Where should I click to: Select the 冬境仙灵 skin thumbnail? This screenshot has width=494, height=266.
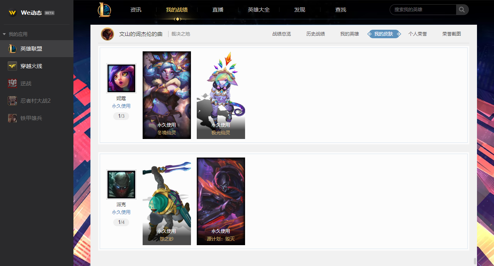pos(167,95)
